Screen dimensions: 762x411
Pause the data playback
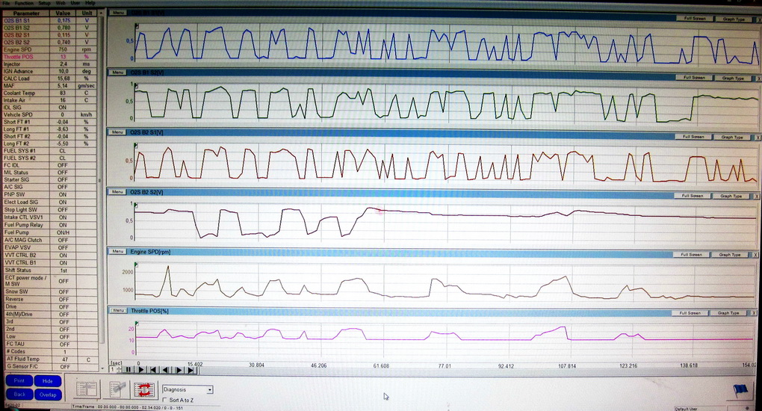(x=128, y=369)
